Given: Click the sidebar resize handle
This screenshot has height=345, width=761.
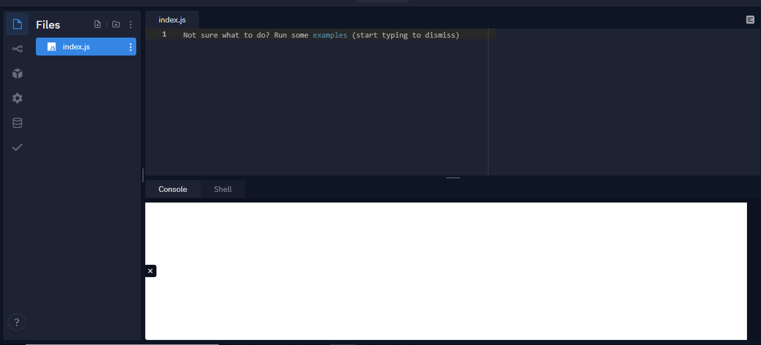Looking at the screenshot, I should (143, 174).
